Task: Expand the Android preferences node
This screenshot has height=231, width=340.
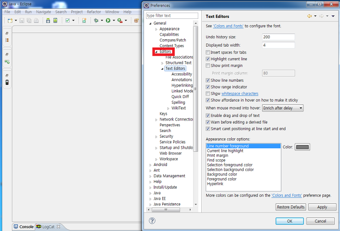Action: click(x=150, y=165)
